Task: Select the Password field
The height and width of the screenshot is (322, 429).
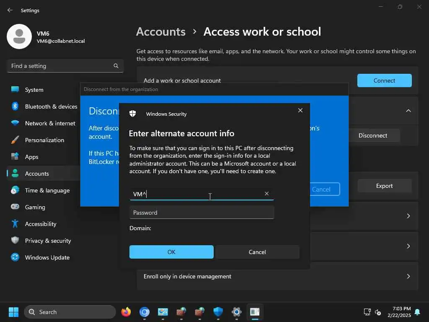Action: [x=202, y=213]
